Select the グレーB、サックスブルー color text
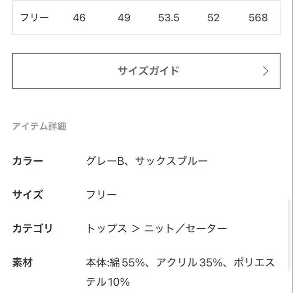The height and width of the screenshot is (293, 293). pos(147,161)
